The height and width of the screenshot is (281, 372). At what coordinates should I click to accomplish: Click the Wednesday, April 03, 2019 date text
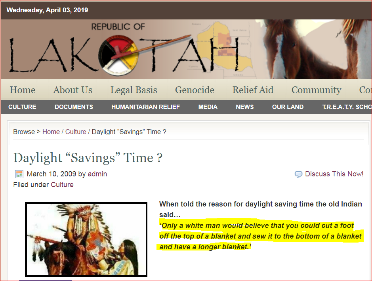(47, 10)
